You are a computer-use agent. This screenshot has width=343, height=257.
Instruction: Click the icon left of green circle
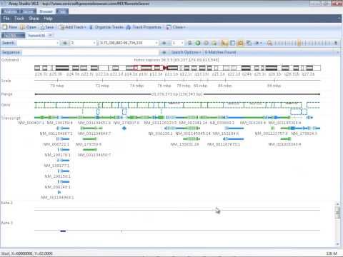point(190,43)
